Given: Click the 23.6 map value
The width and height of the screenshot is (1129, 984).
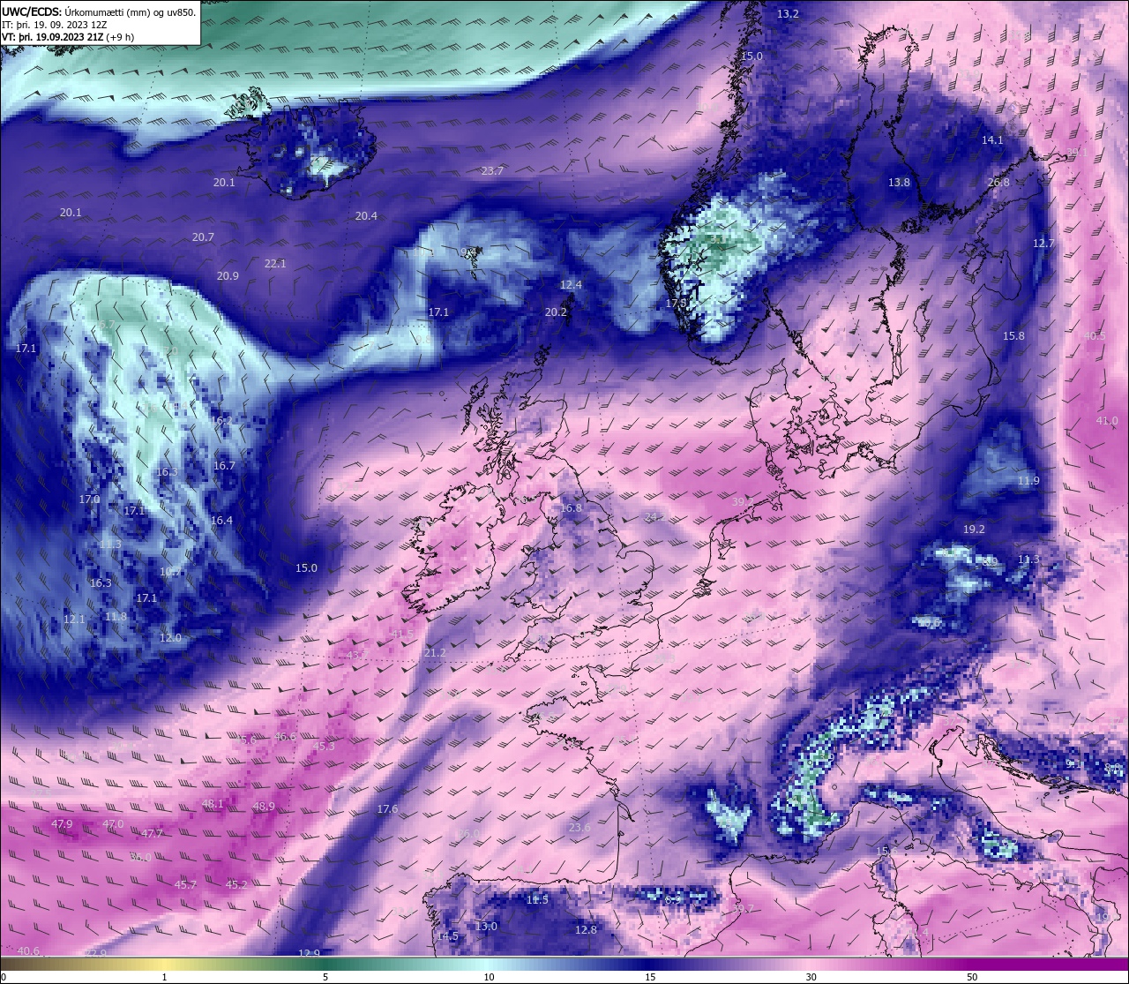Looking at the screenshot, I should point(579,828).
